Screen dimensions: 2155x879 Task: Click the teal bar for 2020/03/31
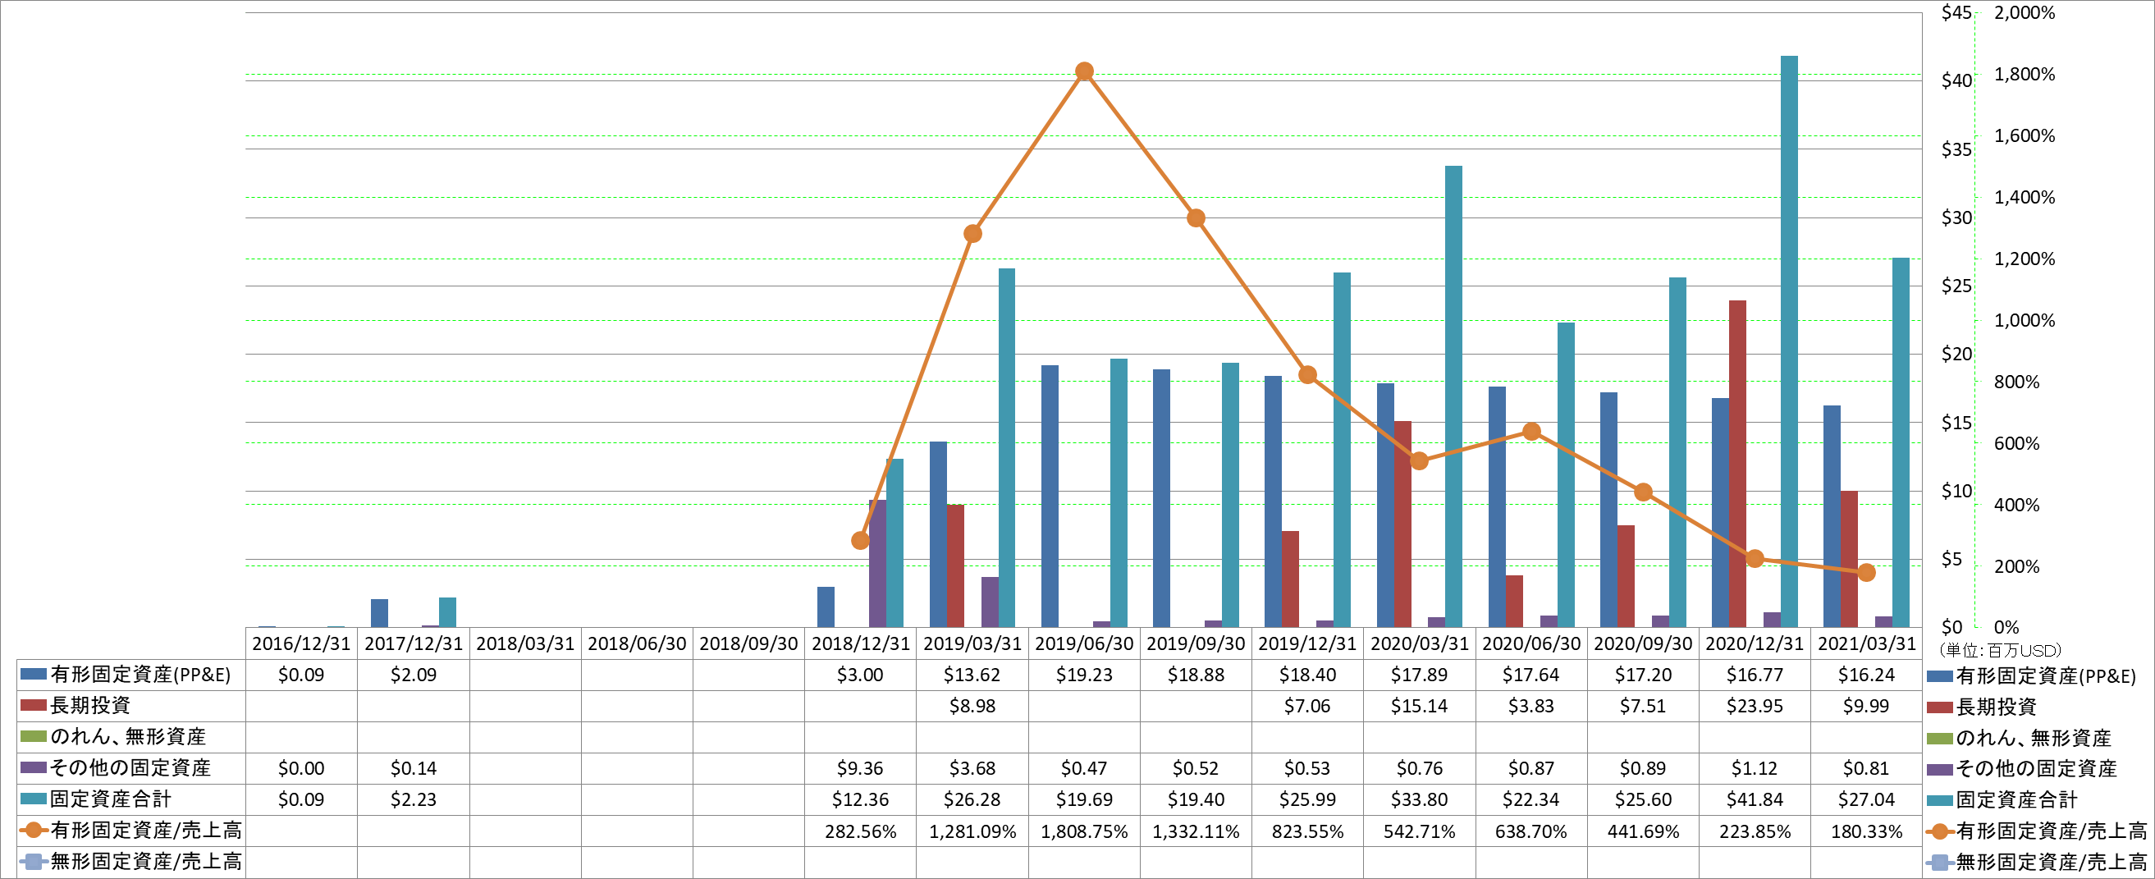click(x=1453, y=396)
